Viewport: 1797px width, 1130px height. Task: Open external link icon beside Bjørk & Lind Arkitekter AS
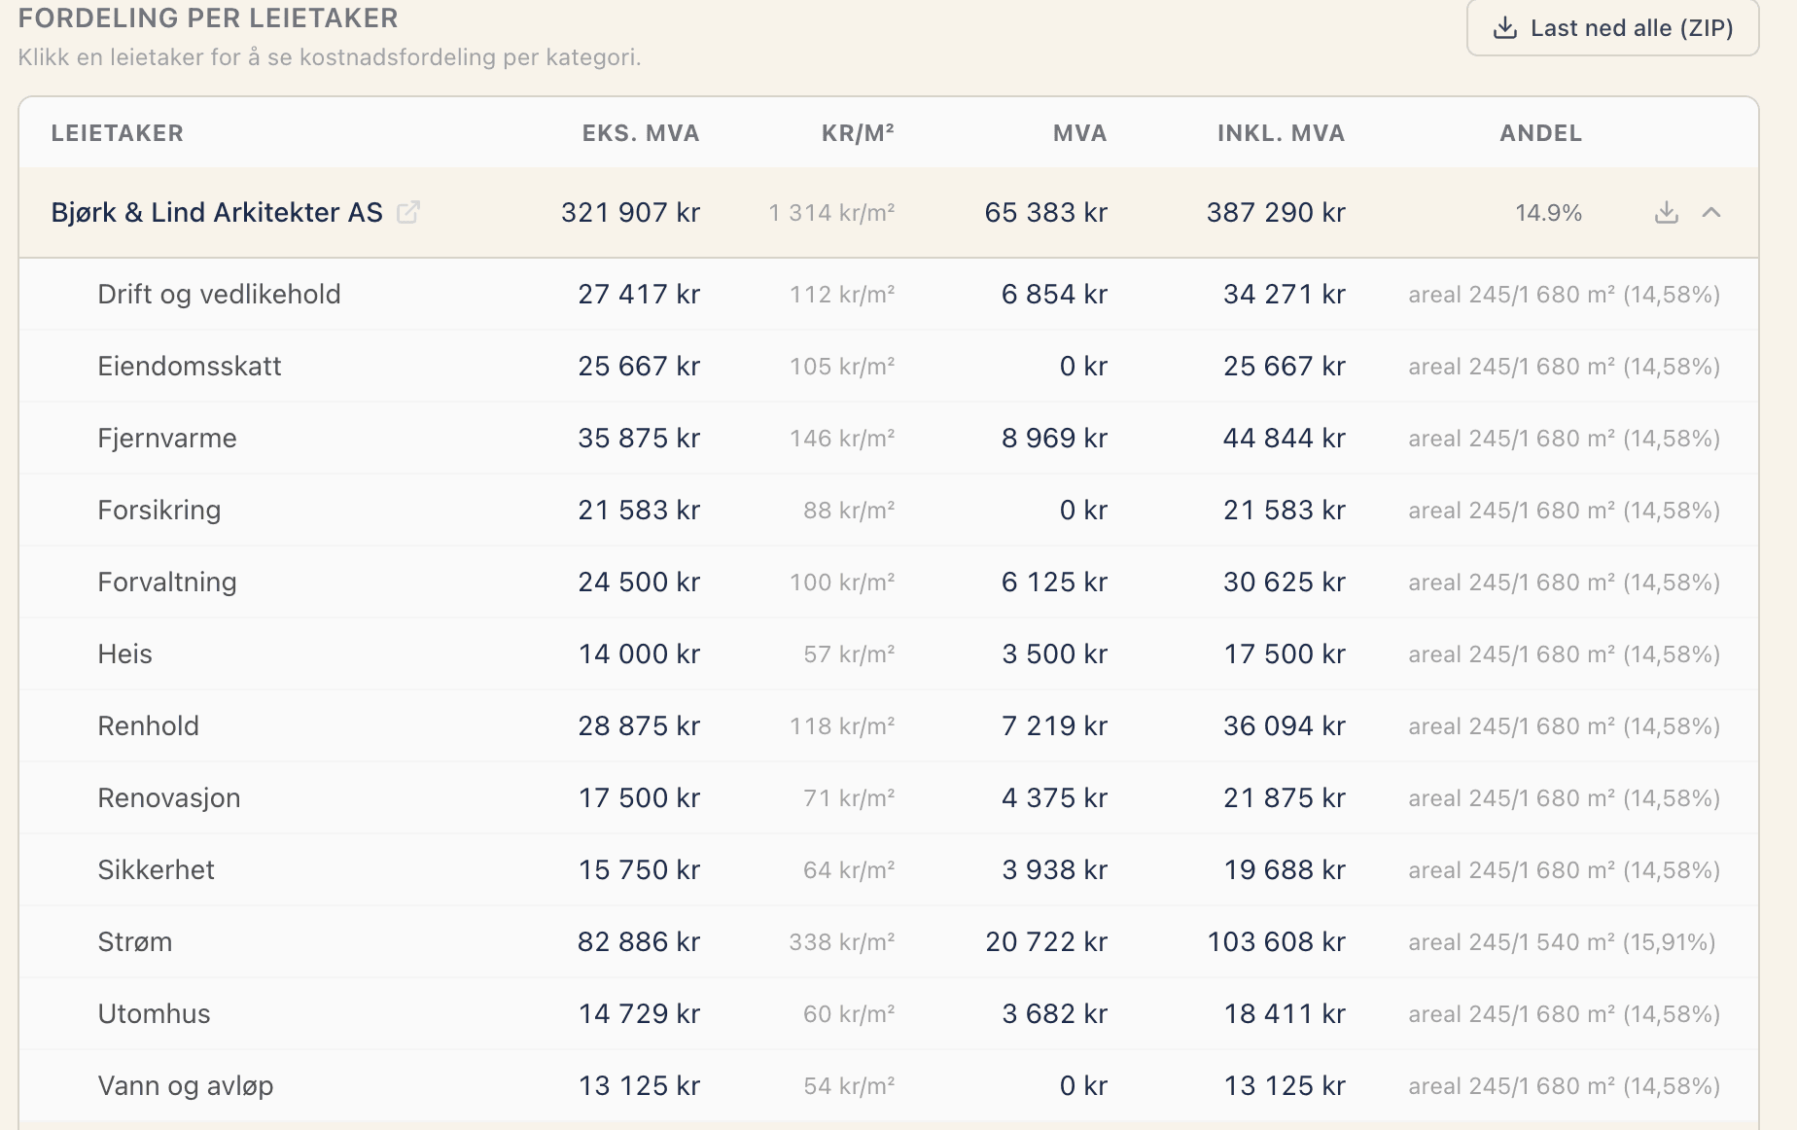tap(408, 212)
